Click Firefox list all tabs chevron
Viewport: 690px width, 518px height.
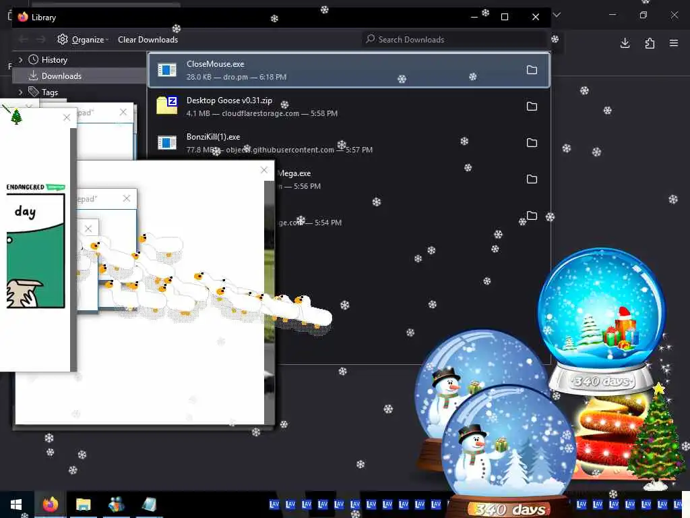[x=557, y=15]
